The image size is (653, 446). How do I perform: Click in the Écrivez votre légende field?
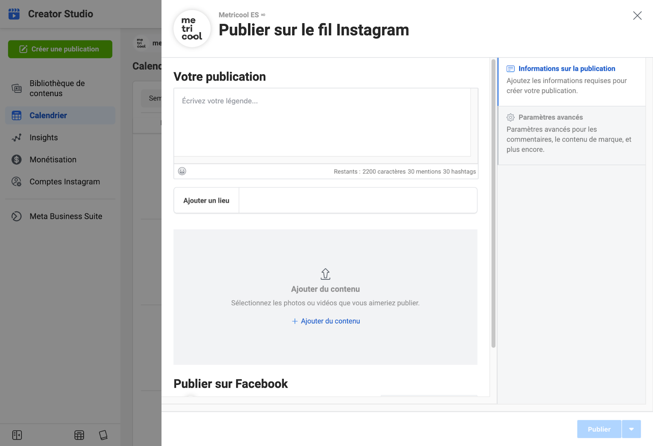322,122
